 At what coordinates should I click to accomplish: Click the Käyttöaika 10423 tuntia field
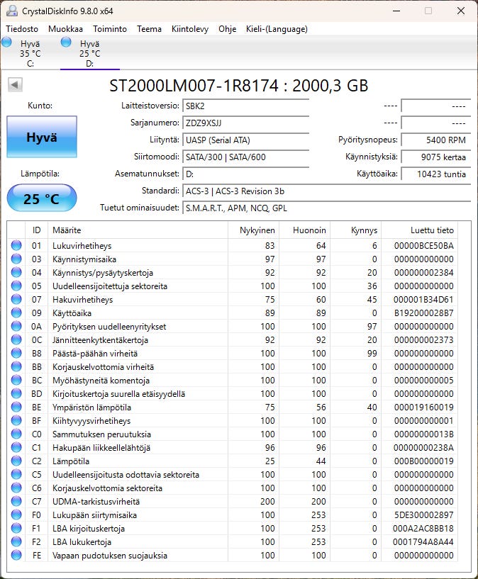435,174
